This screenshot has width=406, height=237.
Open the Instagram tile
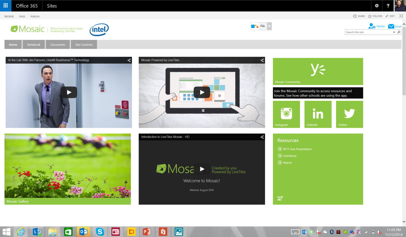click(x=286, y=114)
